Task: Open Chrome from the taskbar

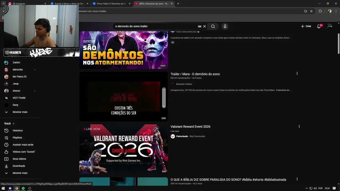Action: (x=16, y=188)
